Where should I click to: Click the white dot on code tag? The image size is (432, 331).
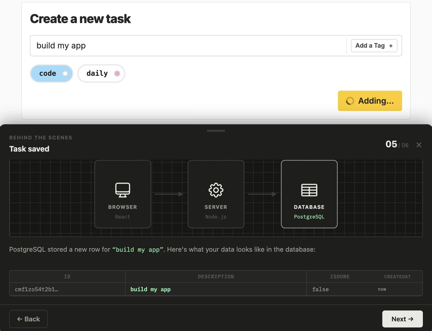click(65, 73)
